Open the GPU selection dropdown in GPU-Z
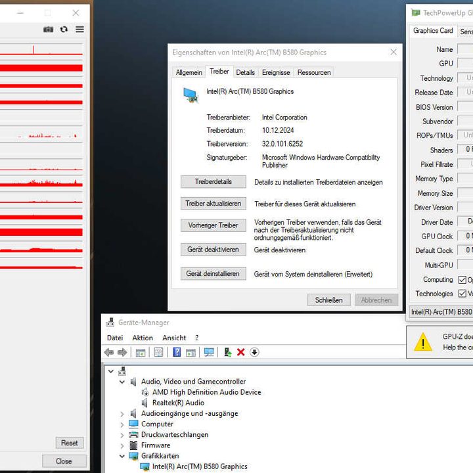The width and height of the screenshot is (473, 473). tap(441, 311)
